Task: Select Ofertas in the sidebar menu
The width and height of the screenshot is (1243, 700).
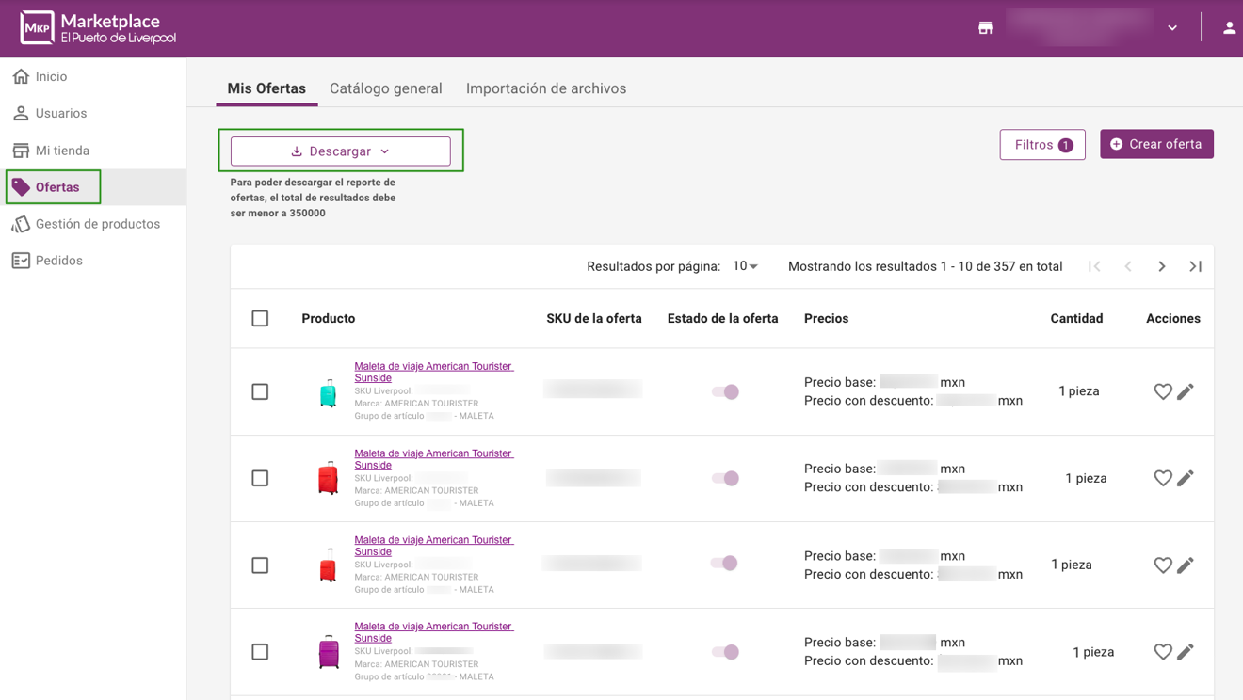Action: (x=92, y=187)
